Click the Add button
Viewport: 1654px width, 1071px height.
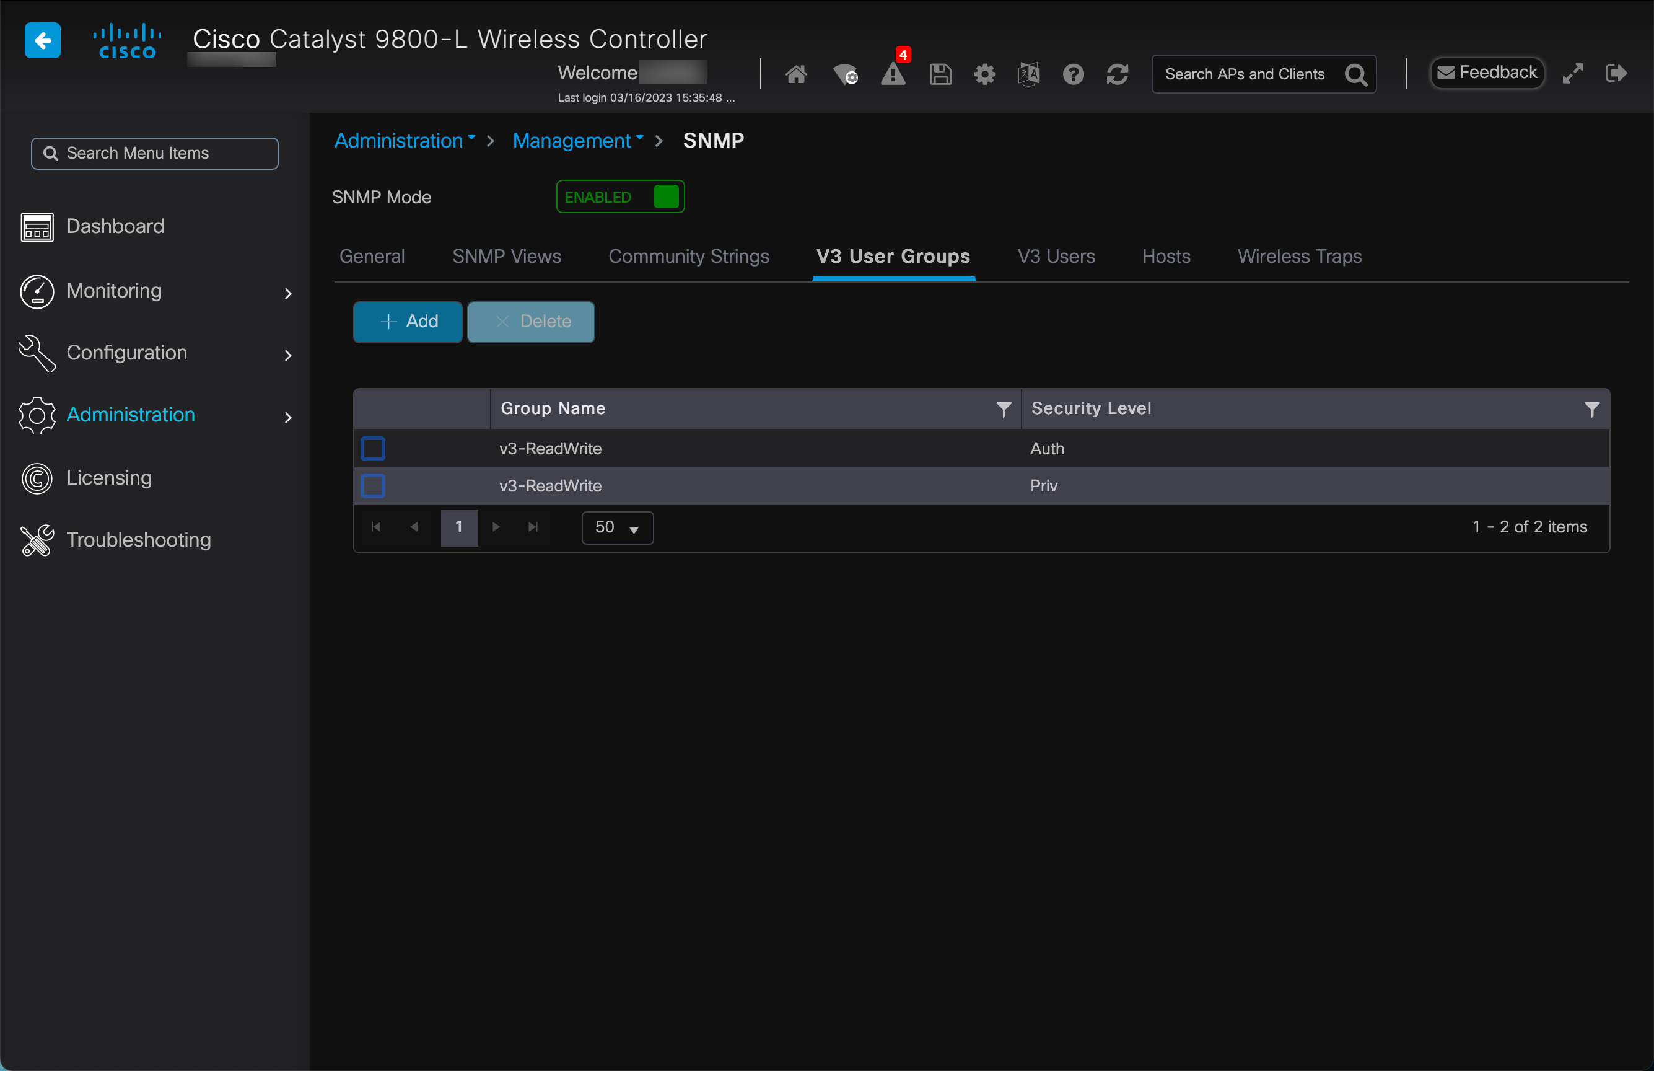pyautogui.click(x=408, y=322)
